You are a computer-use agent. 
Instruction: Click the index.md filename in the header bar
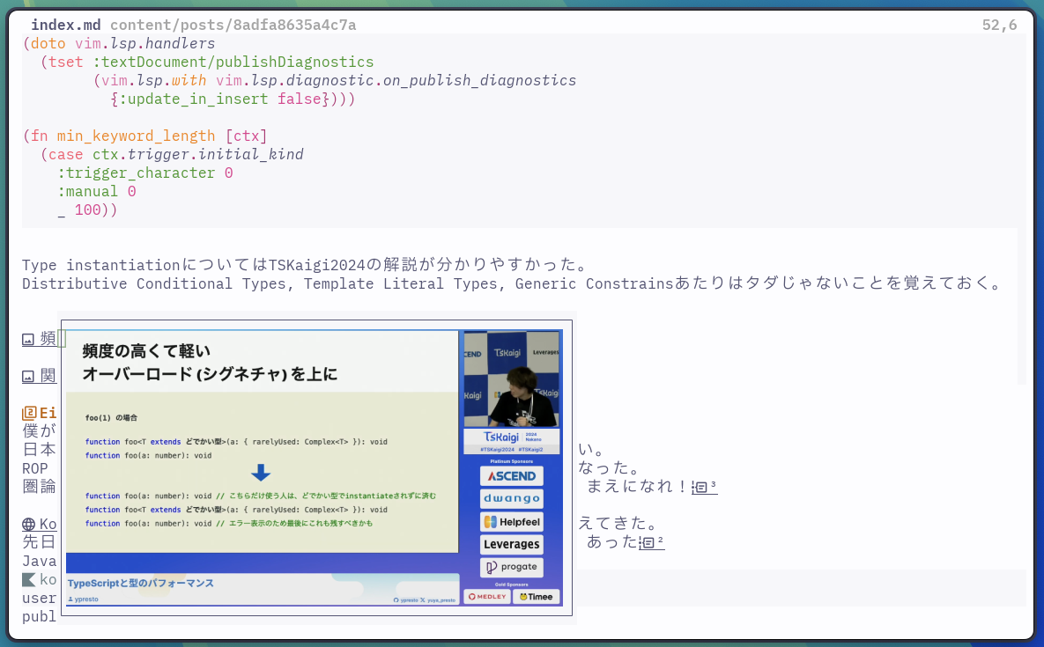click(66, 25)
